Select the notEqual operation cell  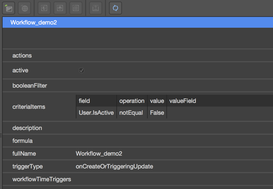132,113
